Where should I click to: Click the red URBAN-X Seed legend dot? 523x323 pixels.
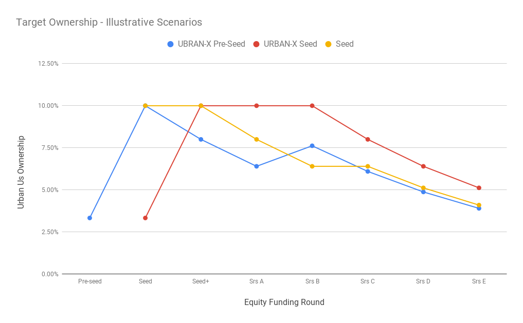click(256, 44)
